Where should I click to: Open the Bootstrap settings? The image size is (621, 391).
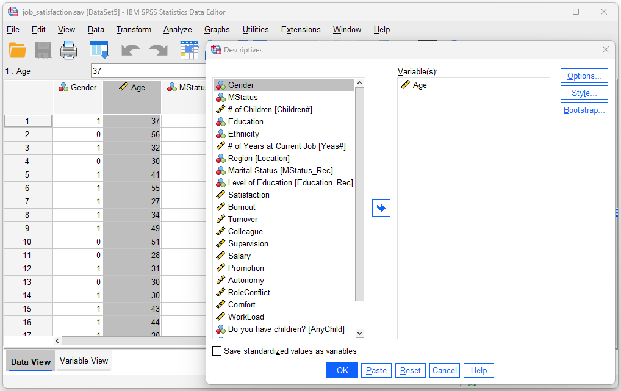point(584,110)
